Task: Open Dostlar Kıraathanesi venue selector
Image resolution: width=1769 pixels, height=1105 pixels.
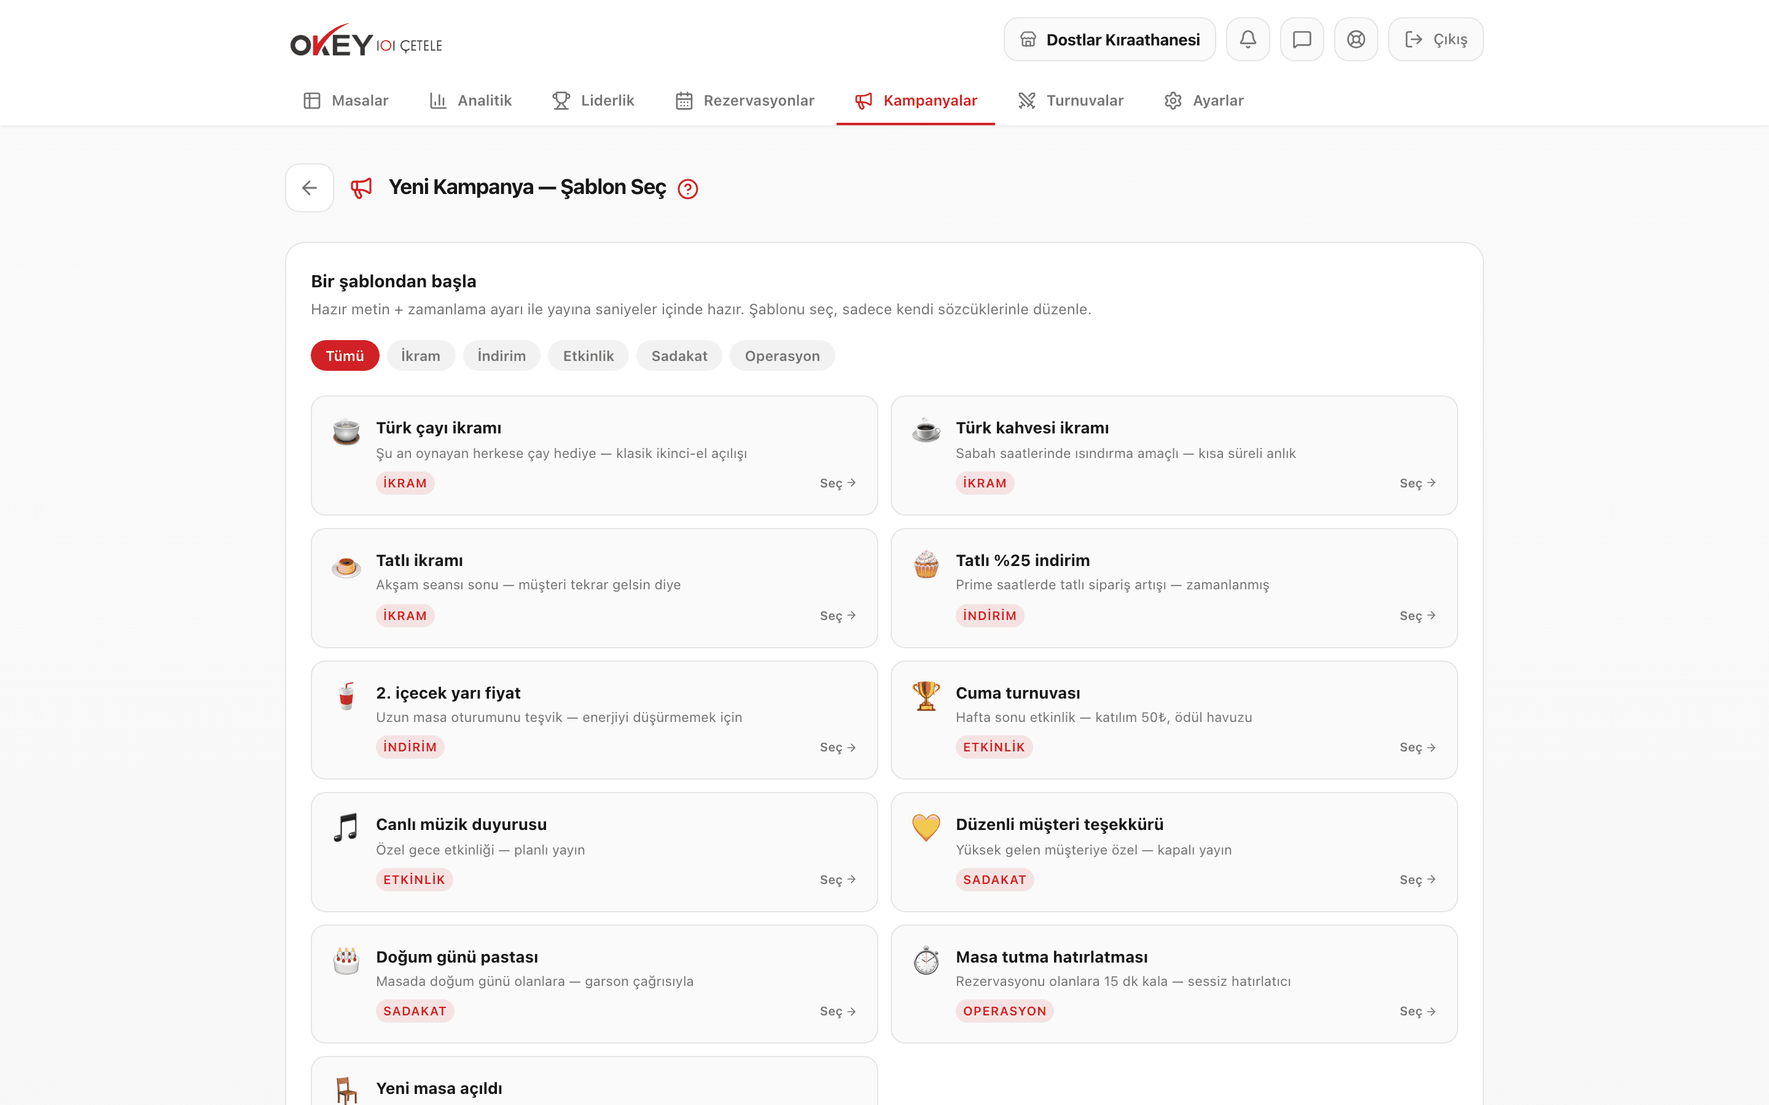Action: 1110,39
